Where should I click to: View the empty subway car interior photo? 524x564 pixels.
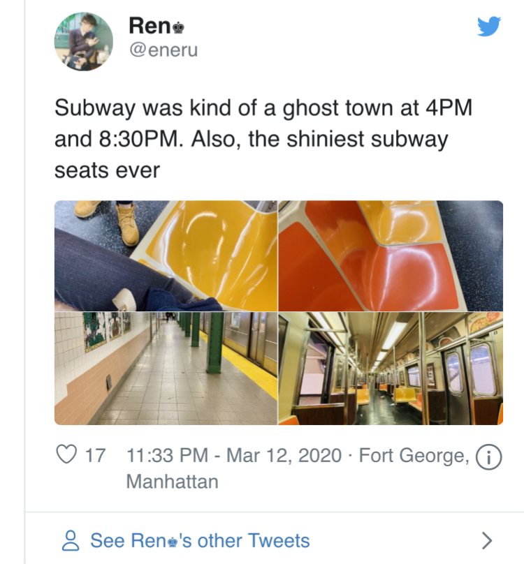pos(391,368)
